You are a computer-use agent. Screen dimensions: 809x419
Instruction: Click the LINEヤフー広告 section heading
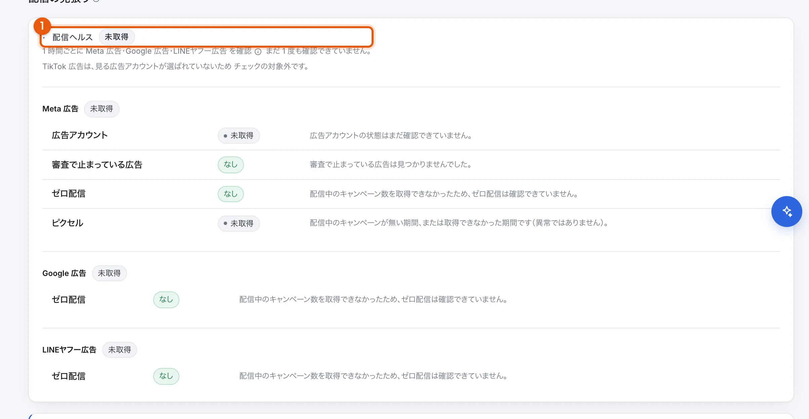click(x=69, y=350)
